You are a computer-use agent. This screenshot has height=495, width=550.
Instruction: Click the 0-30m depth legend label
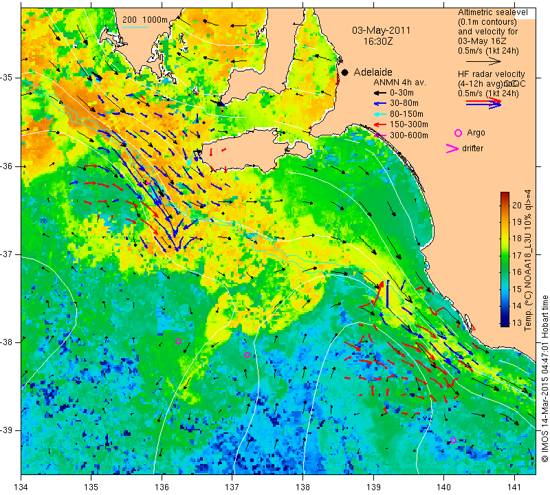pyautogui.click(x=401, y=93)
